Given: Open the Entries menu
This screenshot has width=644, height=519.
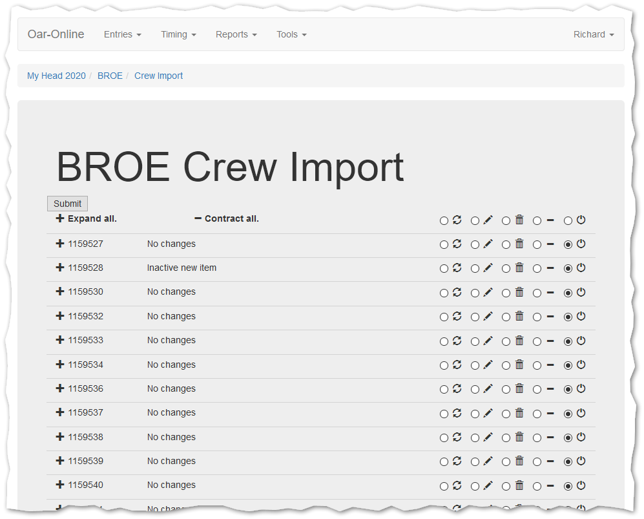Looking at the screenshot, I should pyautogui.click(x=122, y=34).
